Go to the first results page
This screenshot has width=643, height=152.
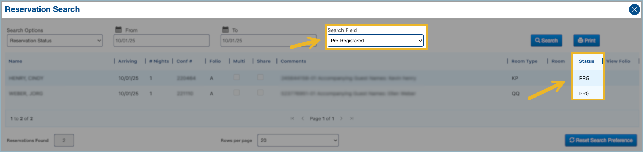pyautogui.click(x=292, y=118)
